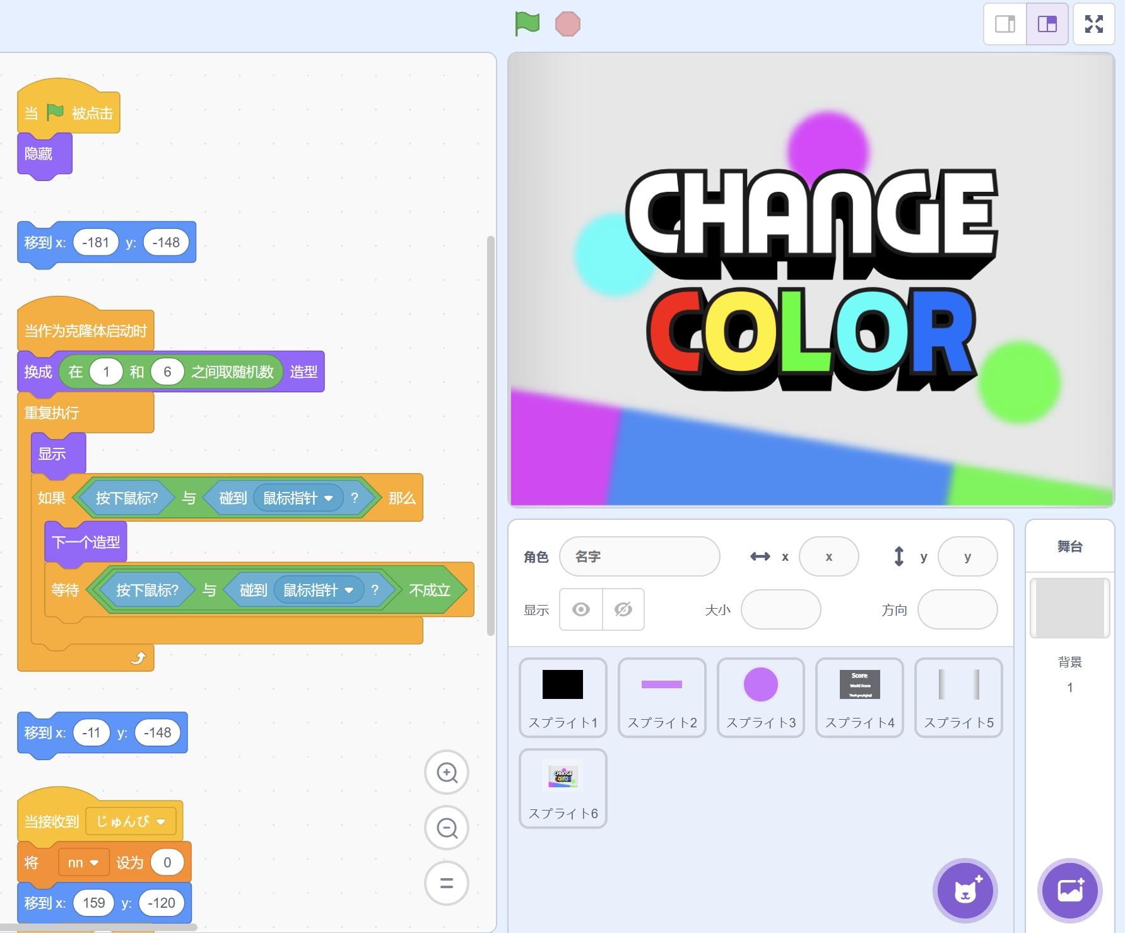Open the choose a backdrop button
Image resolution: width=1125 pixels, height=933 pixels.
[x=1069, y=891]
